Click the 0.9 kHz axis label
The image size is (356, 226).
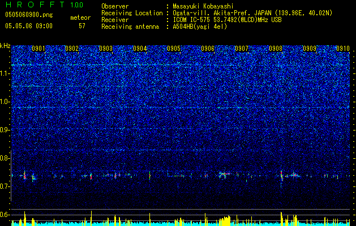pyautogui.click(x=5, y=130)
